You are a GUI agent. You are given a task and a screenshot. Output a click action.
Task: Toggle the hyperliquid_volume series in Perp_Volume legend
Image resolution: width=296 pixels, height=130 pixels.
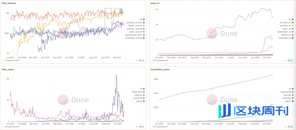134,35
